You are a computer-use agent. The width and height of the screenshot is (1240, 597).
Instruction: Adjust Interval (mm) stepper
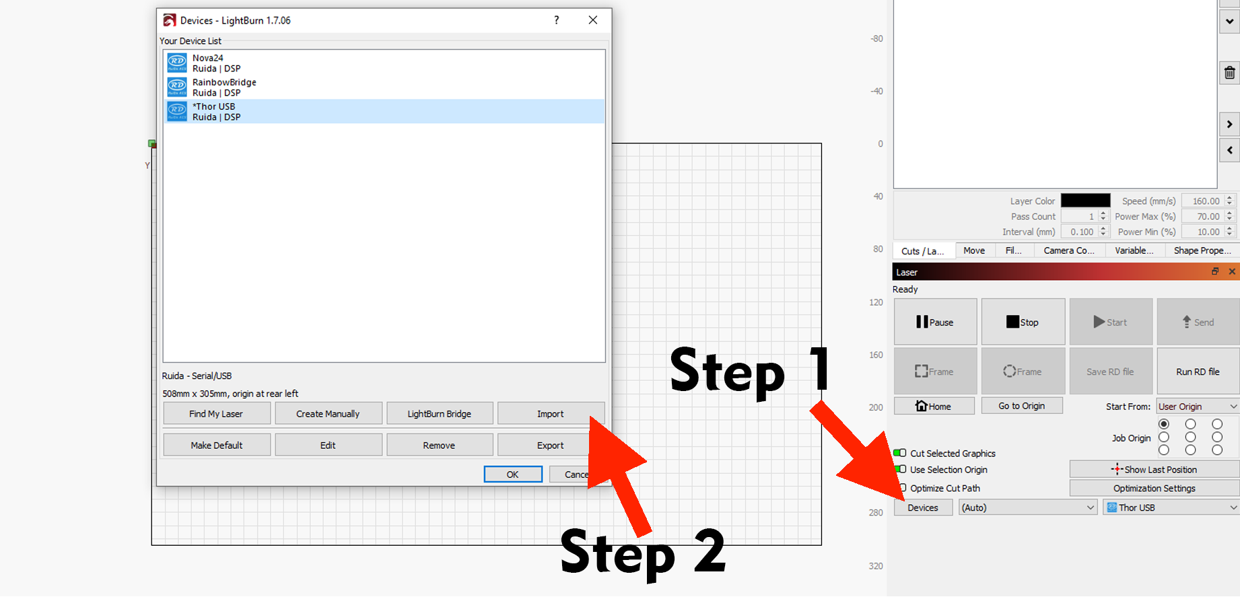pos(1103,232)
